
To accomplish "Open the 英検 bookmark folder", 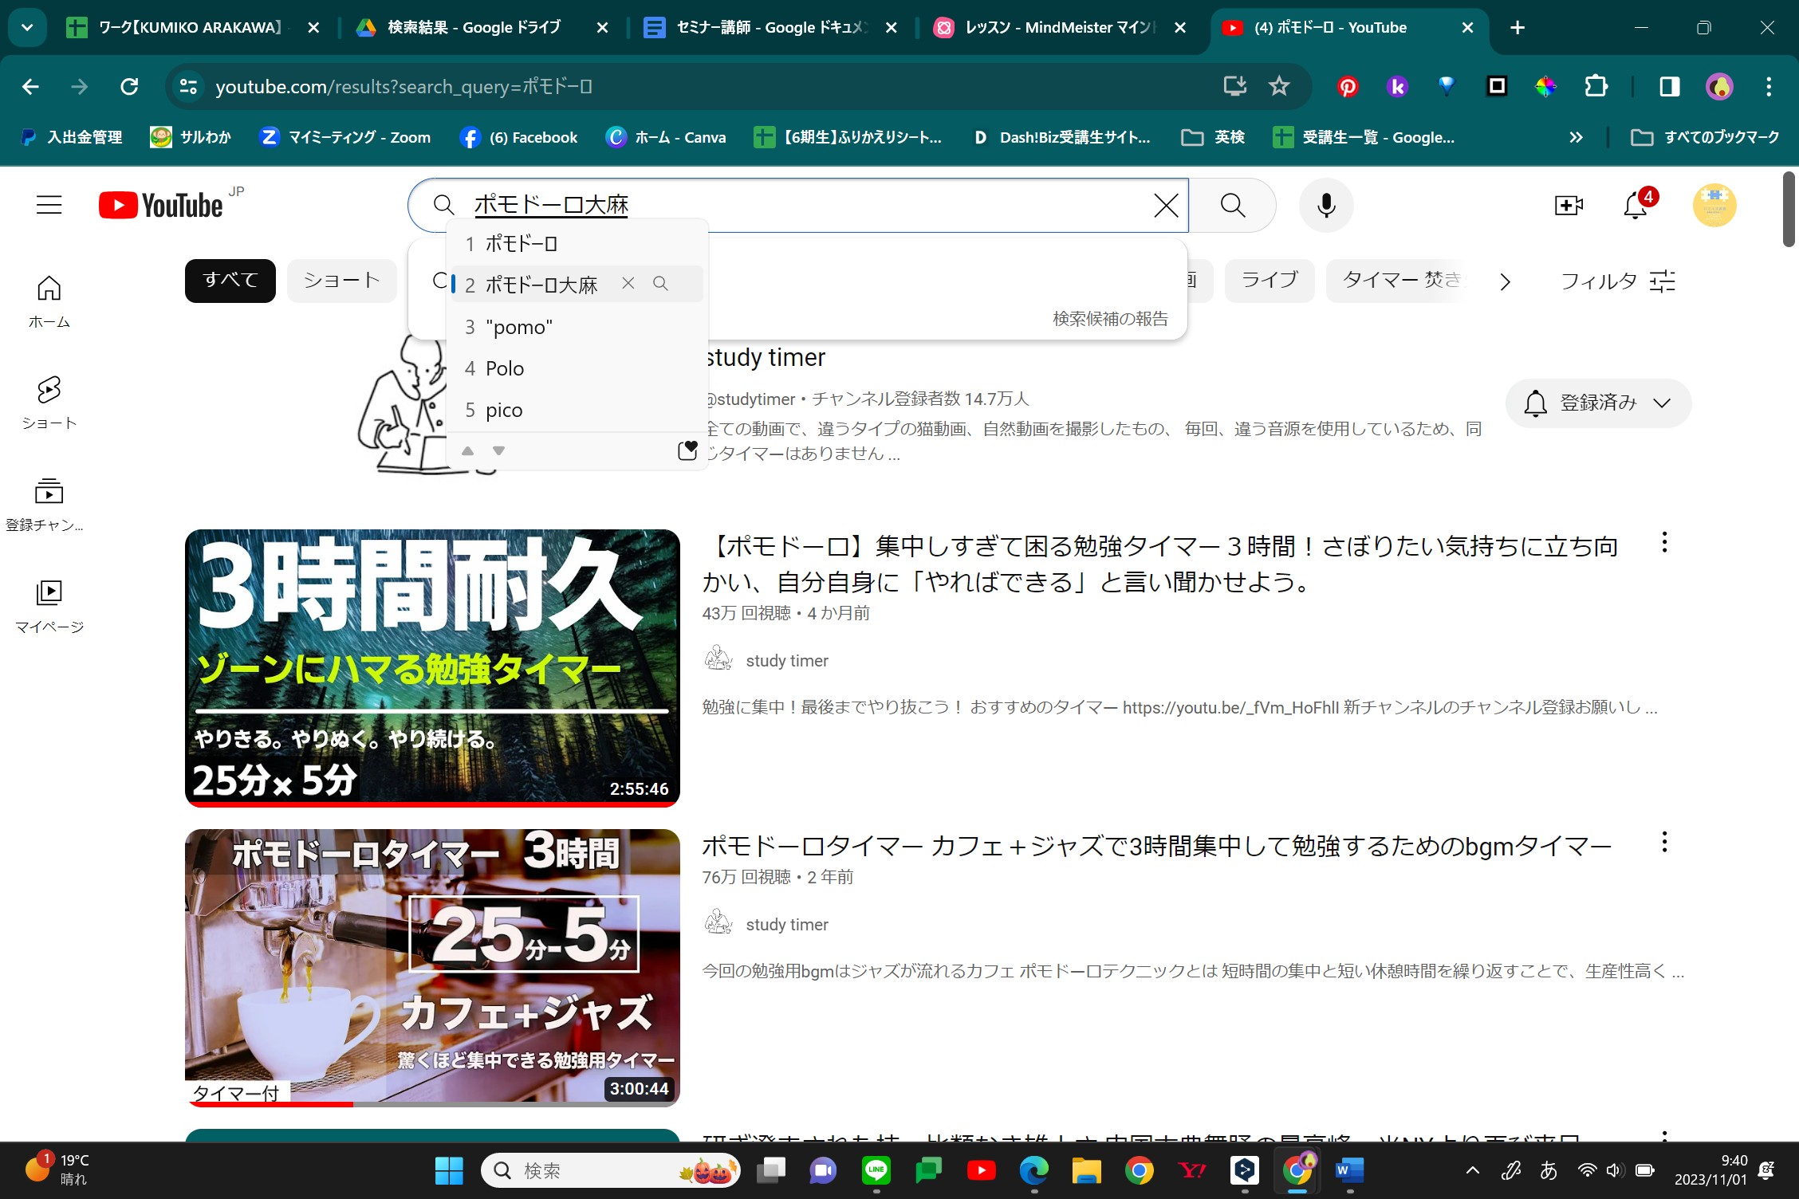I will point(1213,137).
